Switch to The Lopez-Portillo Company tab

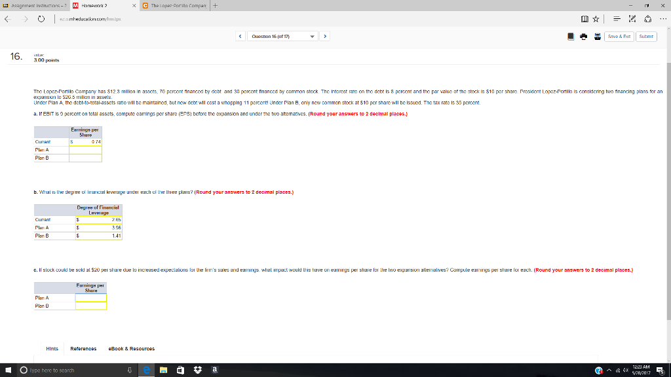174,5
